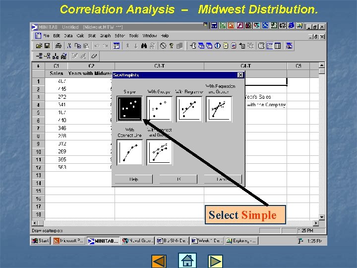Open the Calc menu
Viewport: 357px width, 268px height.
[80, 36]
